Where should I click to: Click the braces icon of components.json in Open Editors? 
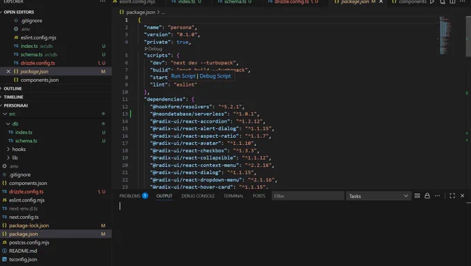16,80
